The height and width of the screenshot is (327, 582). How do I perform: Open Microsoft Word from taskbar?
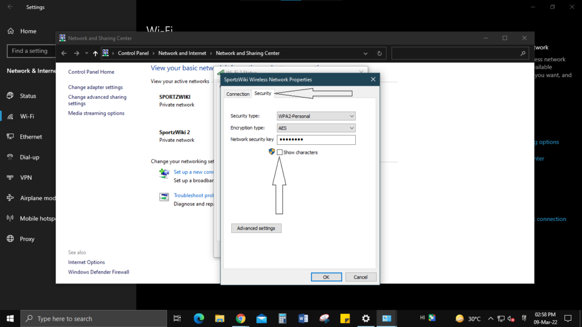pos(304,318)
